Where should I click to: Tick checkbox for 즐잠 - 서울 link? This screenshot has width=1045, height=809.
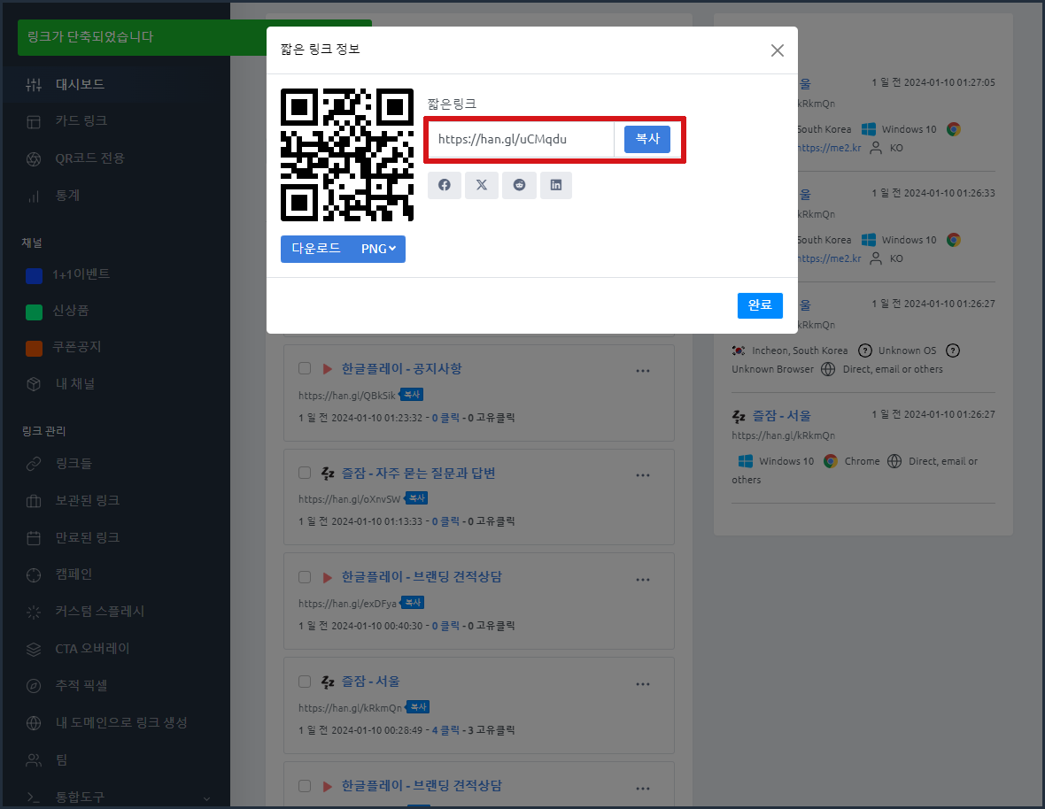pyautogui.click(x=305, y=682)
